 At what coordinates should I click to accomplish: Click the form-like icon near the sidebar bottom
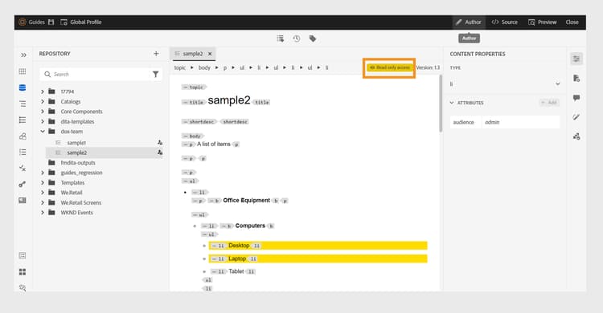[x=23, y=255]
